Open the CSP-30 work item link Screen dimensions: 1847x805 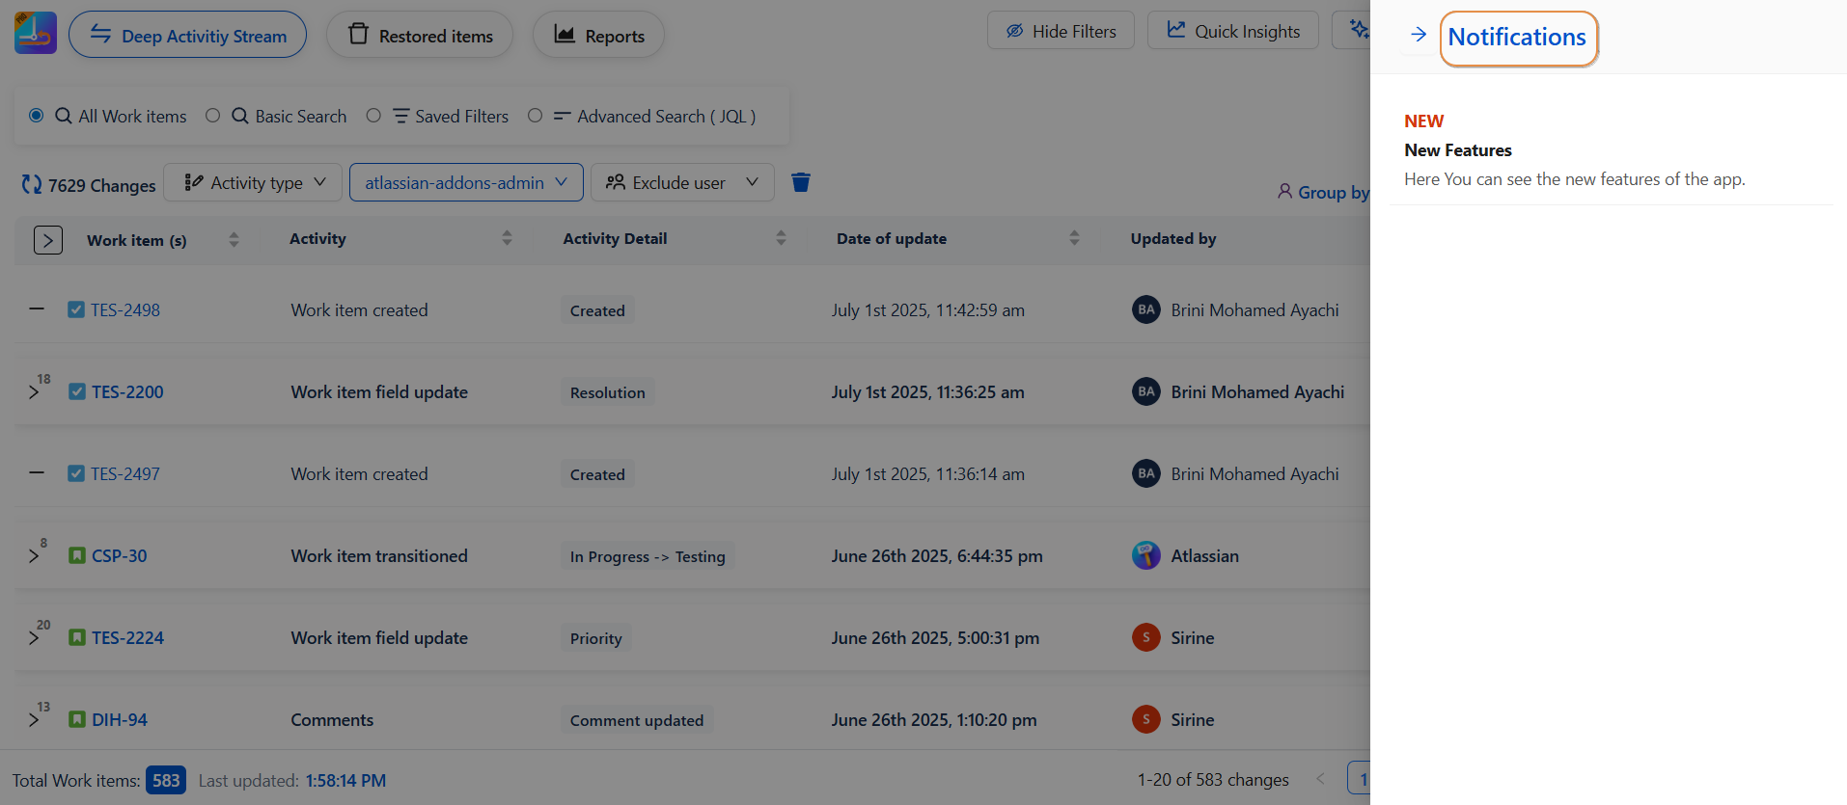pos(119,556)
